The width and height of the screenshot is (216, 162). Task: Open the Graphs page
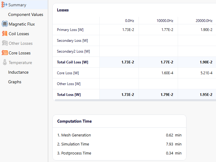coord(15,82)
